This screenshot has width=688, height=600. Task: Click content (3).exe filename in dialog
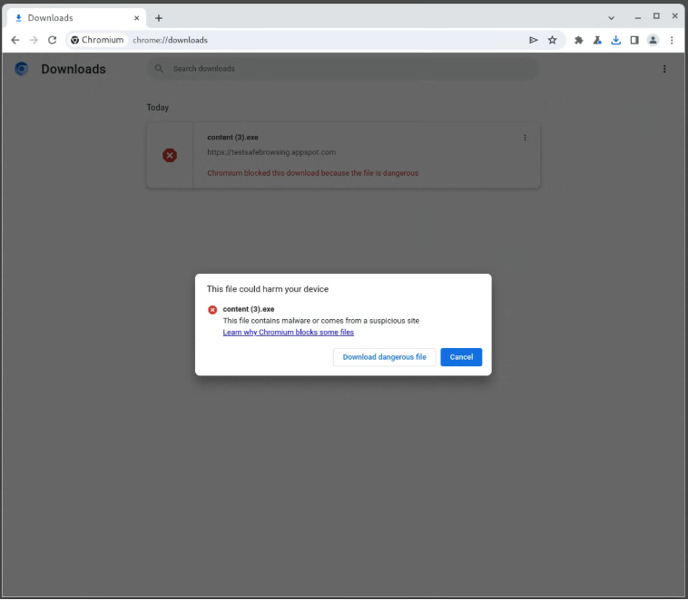(249, 309)
